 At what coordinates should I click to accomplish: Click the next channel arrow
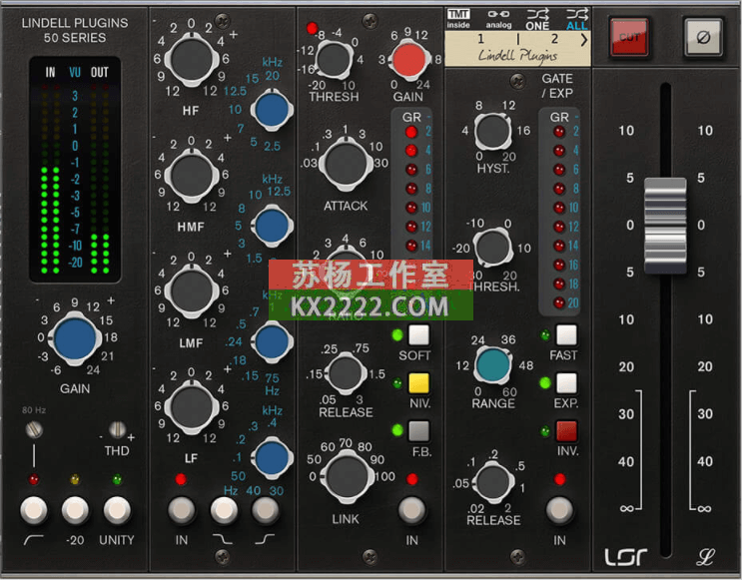(x=584, y=40)
